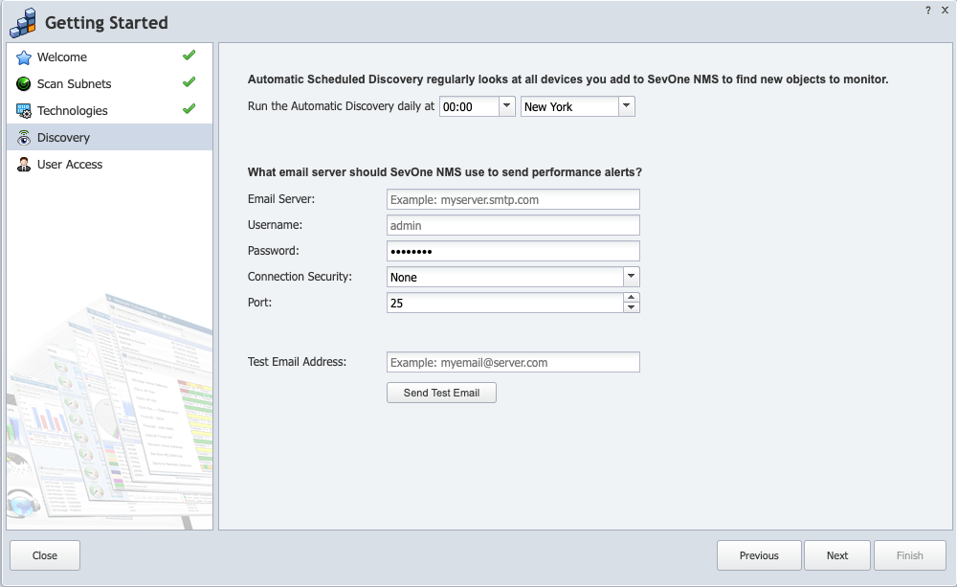Advance with the Next button
The width and height of the screenshot is (957, 587).
837,555
